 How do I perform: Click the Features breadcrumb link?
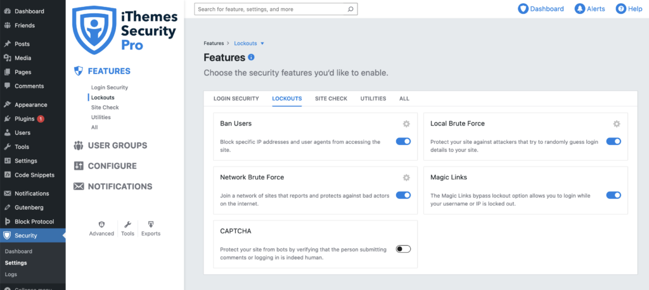[214, 44]
